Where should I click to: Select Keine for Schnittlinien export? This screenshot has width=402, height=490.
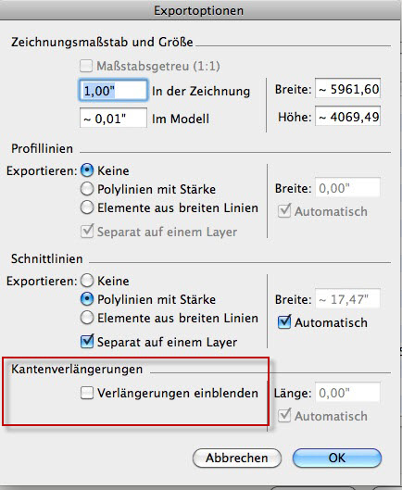[87, 281]
